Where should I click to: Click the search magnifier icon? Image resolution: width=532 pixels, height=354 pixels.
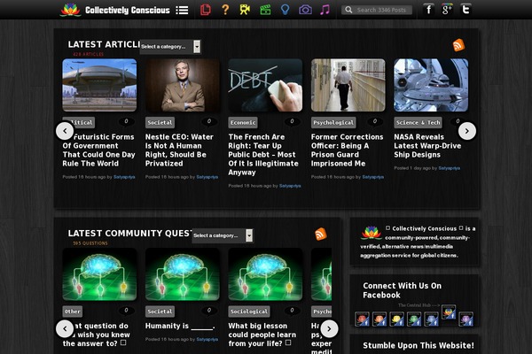[348, 10]
